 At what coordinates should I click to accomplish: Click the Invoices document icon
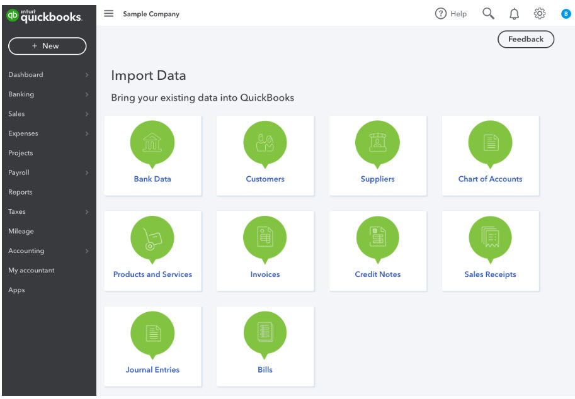[265, 238]
